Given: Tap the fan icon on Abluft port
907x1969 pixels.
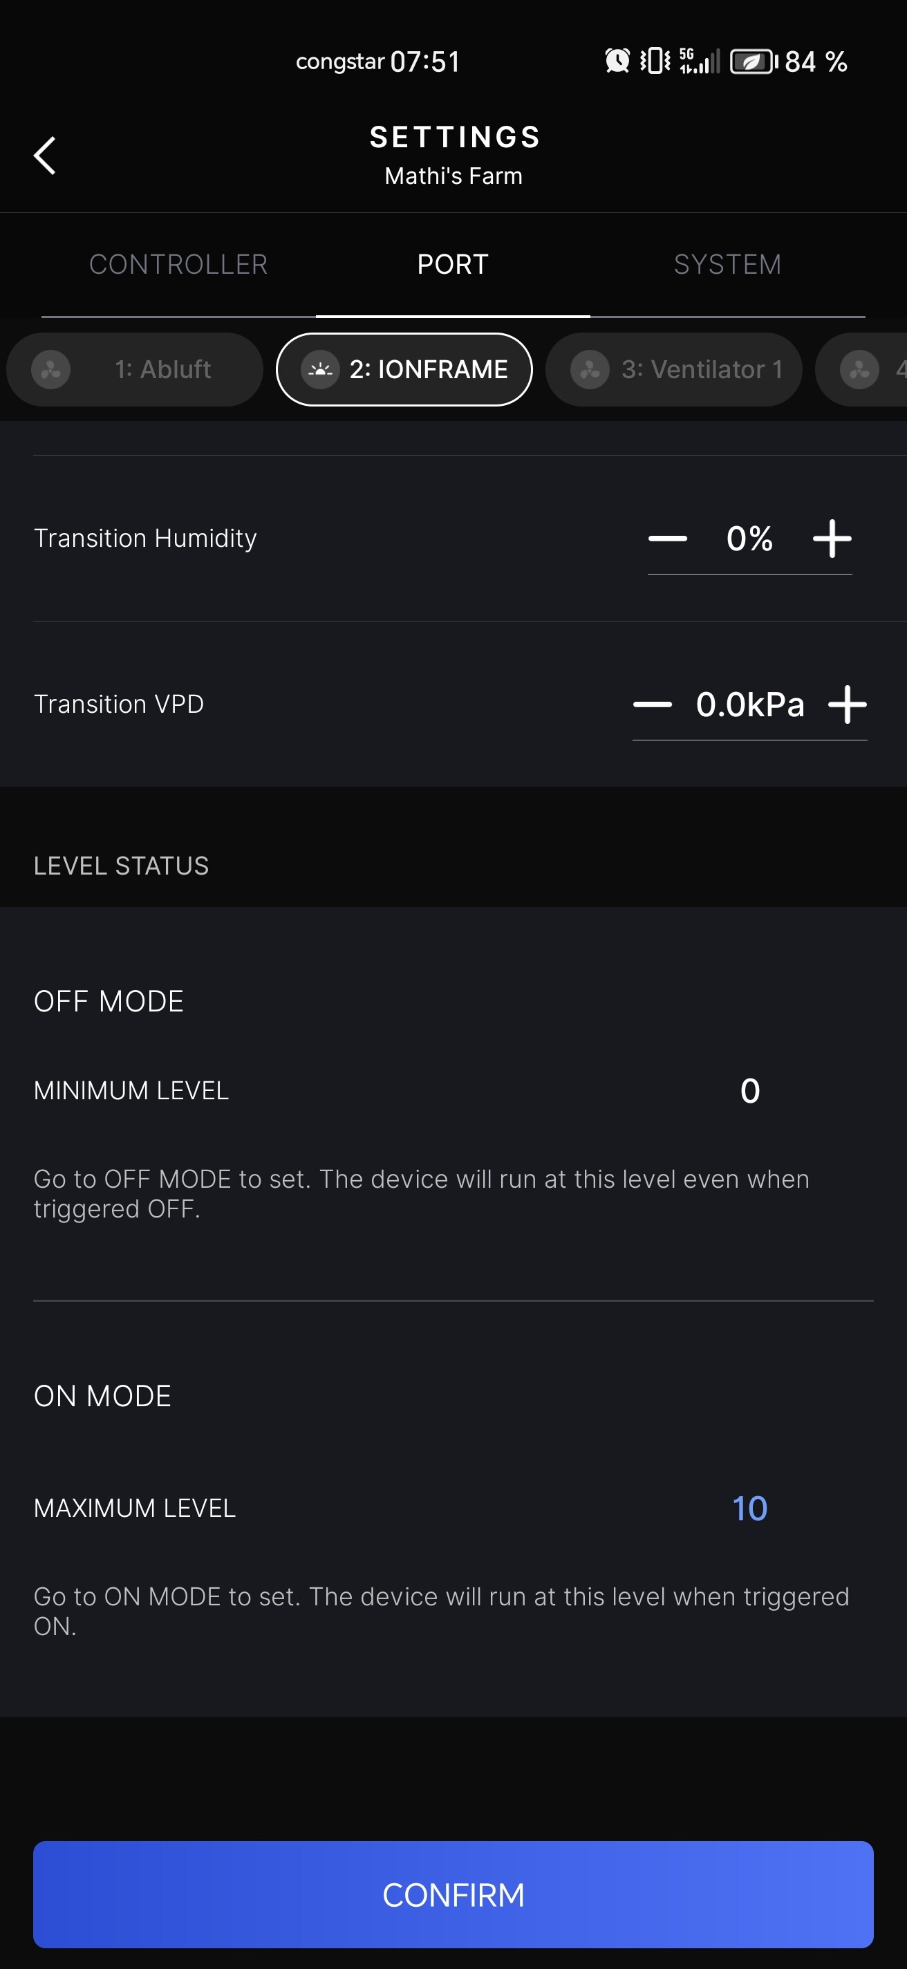Looking at the screenshot, I should [x=51, y=370].
